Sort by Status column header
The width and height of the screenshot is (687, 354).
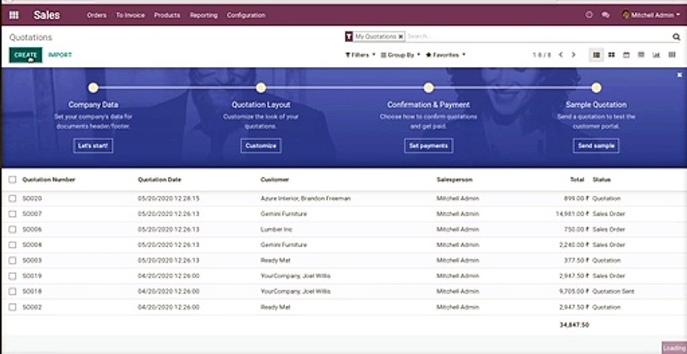pyautogui.click(x=601, y=180)
